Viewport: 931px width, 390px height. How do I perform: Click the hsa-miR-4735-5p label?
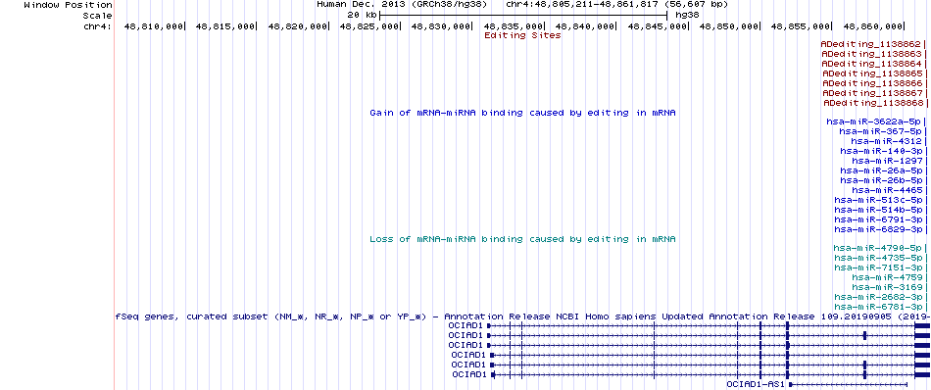878,259
